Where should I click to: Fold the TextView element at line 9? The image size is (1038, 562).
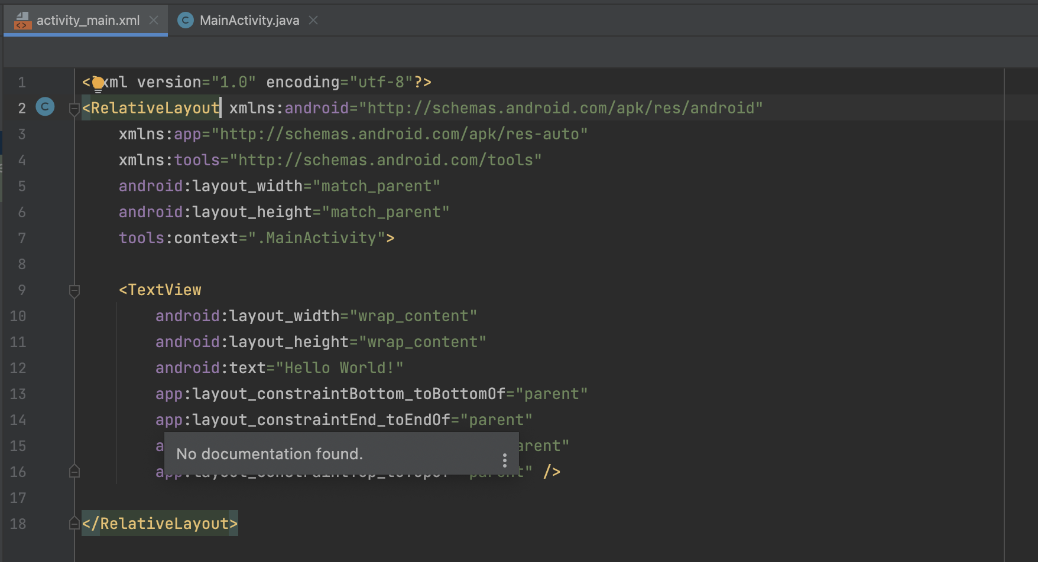click(74, 290)
